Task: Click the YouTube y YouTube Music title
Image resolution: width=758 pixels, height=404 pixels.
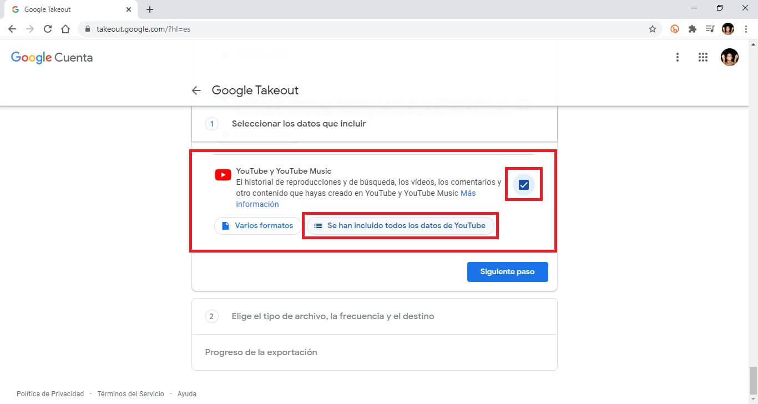Action: pos(284,171)
